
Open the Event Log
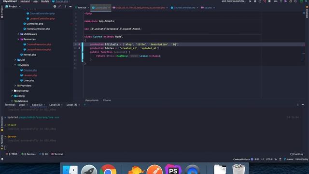[x=296, y=154]
